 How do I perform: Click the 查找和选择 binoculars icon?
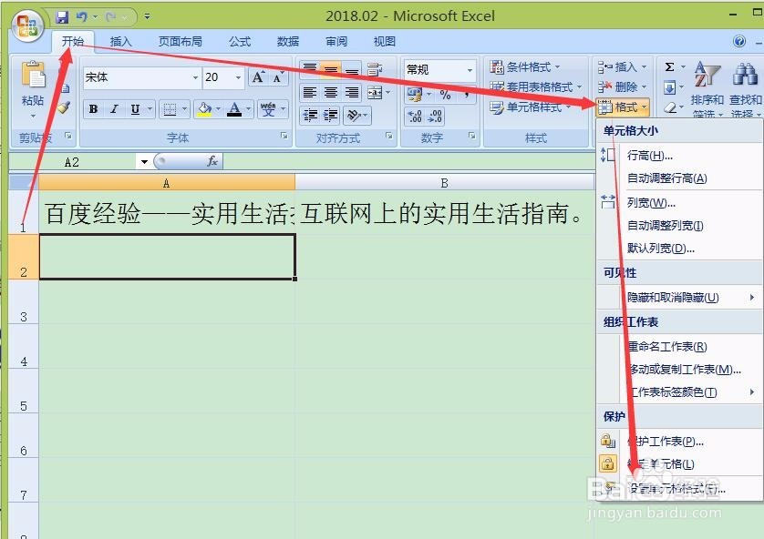point(744,73)
